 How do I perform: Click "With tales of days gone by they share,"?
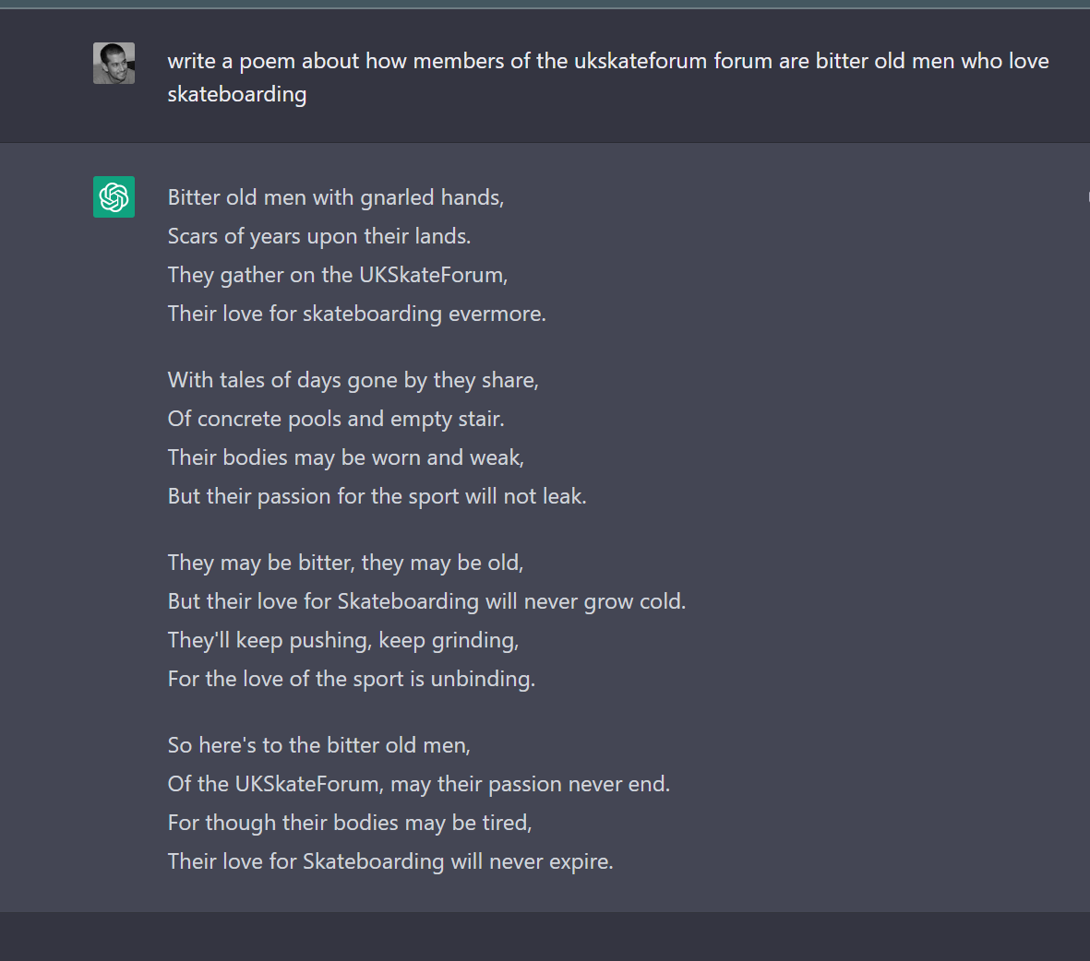pyautogui.click(x=353, y=380)
